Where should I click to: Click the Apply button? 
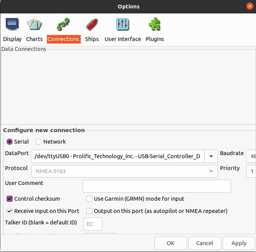tap(239, 243)
